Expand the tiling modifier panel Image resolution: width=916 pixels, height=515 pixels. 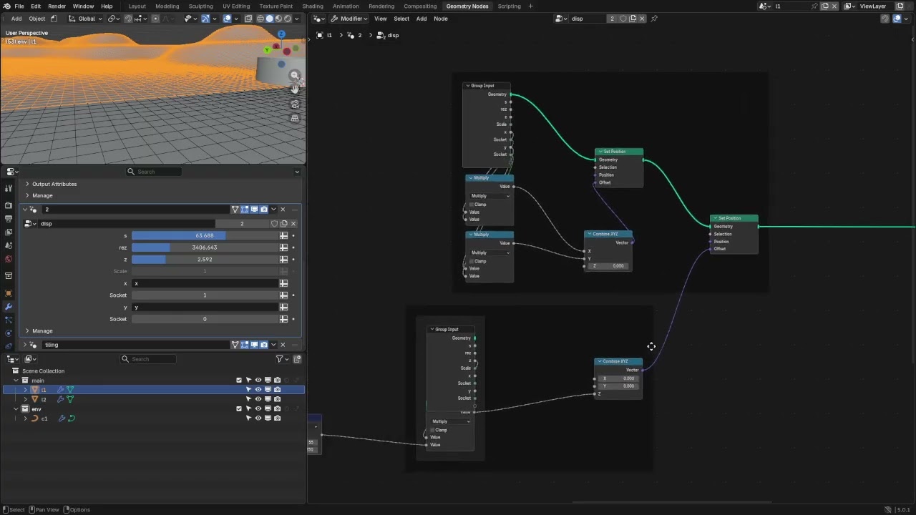coord(25,345)
